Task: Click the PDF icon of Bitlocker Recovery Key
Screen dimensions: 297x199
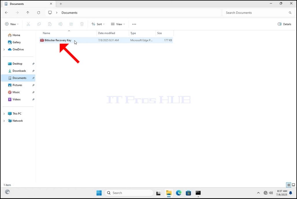Action: (42, 40)
